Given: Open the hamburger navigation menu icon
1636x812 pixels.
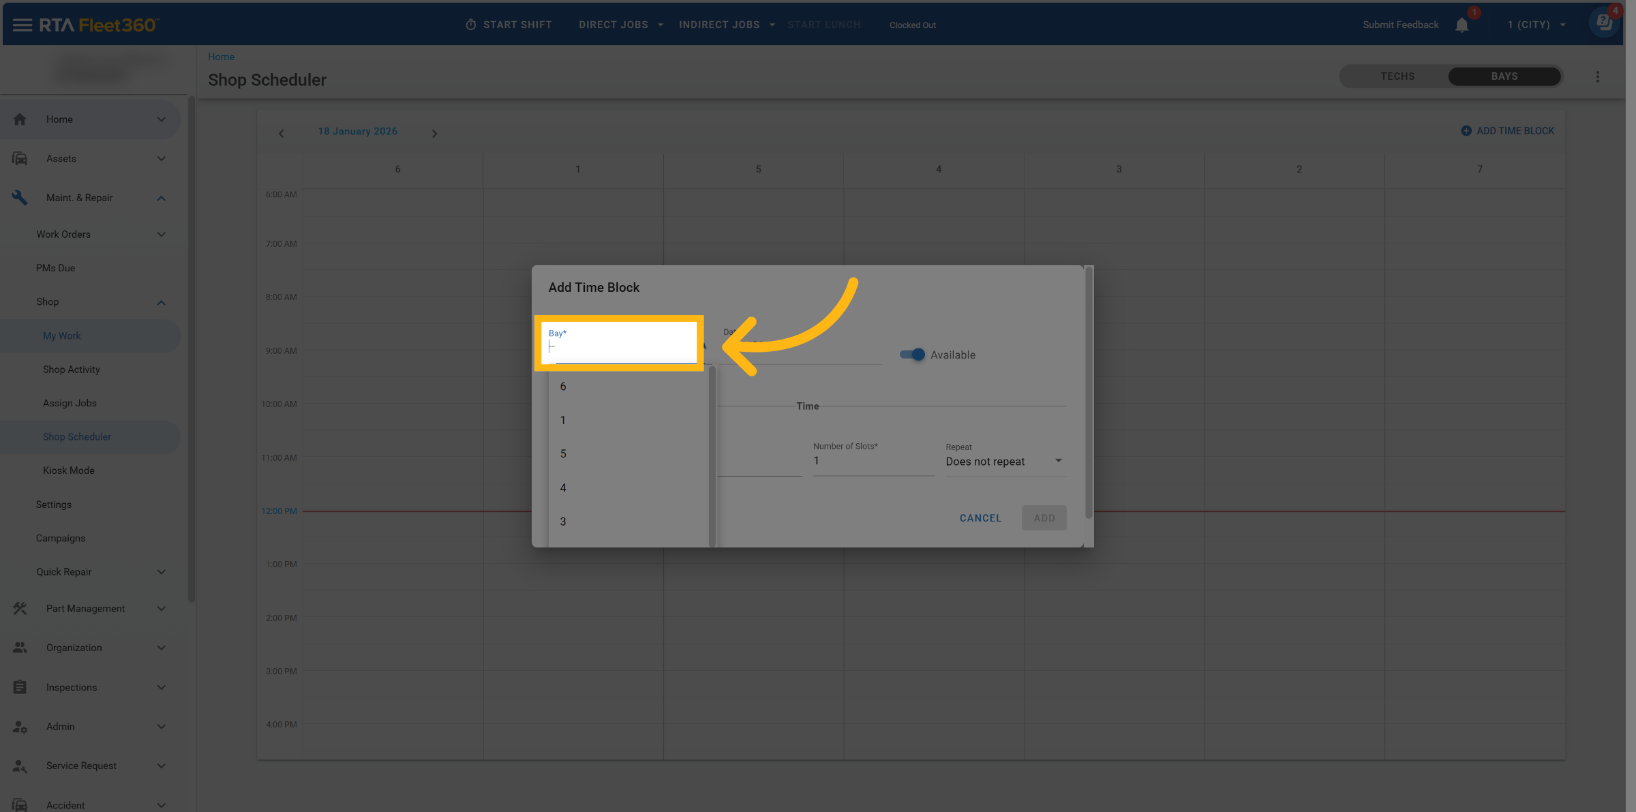Looking at the screenshot, I should pos(22,25).
